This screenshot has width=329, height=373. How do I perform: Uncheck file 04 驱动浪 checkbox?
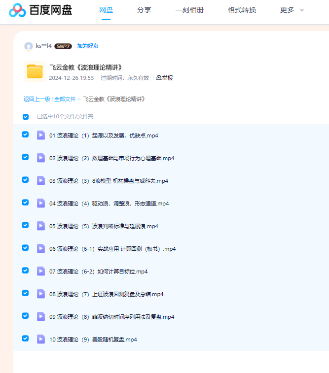point(26,202)
